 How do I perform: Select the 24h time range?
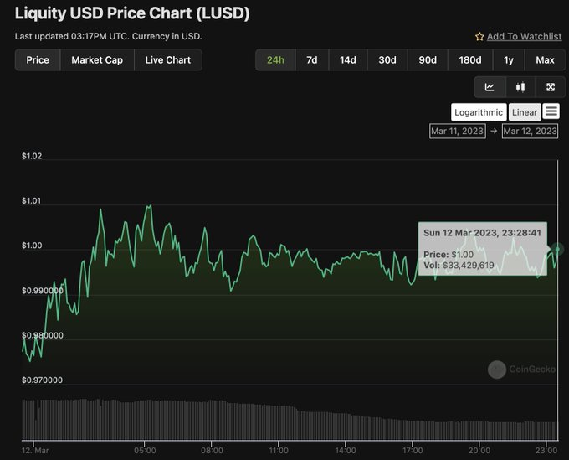[274, 60]
